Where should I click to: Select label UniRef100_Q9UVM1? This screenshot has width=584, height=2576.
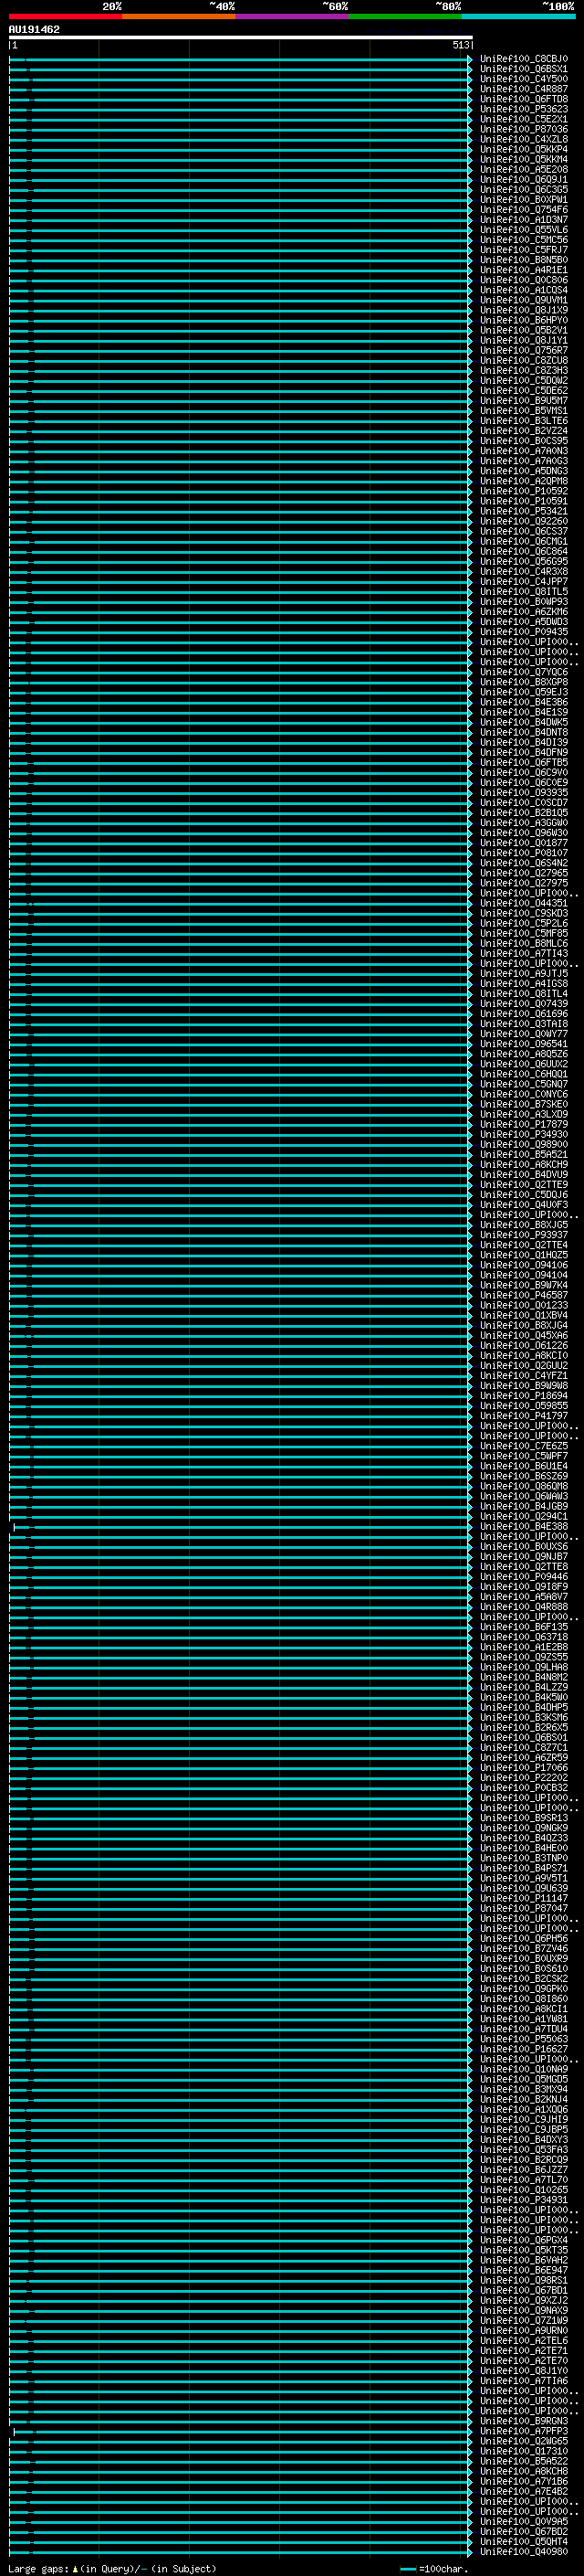(x=523, y=300)
